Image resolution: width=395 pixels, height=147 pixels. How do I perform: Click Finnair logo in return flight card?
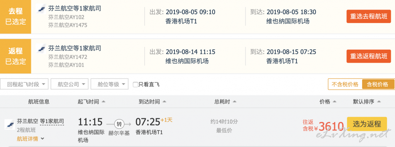(x=41, y=48)
